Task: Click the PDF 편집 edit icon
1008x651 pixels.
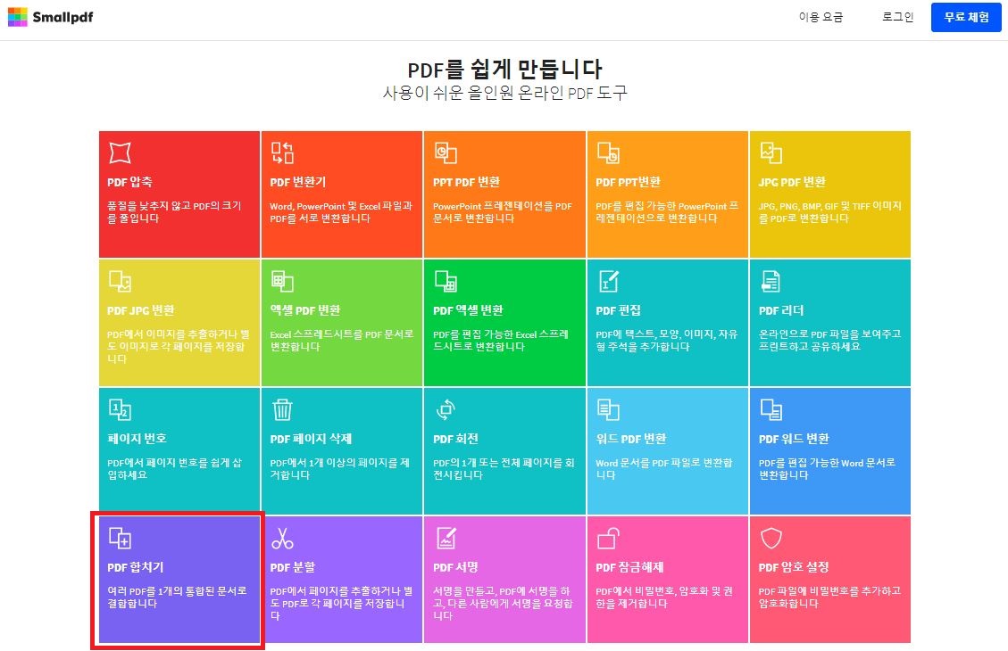Action: tap(608, 281)
